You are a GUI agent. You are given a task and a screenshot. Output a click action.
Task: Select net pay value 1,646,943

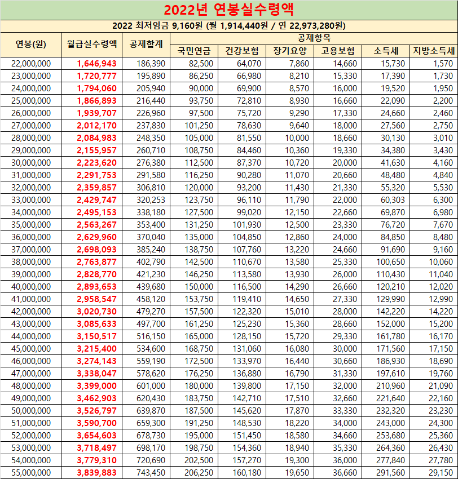tap(96, 64)
